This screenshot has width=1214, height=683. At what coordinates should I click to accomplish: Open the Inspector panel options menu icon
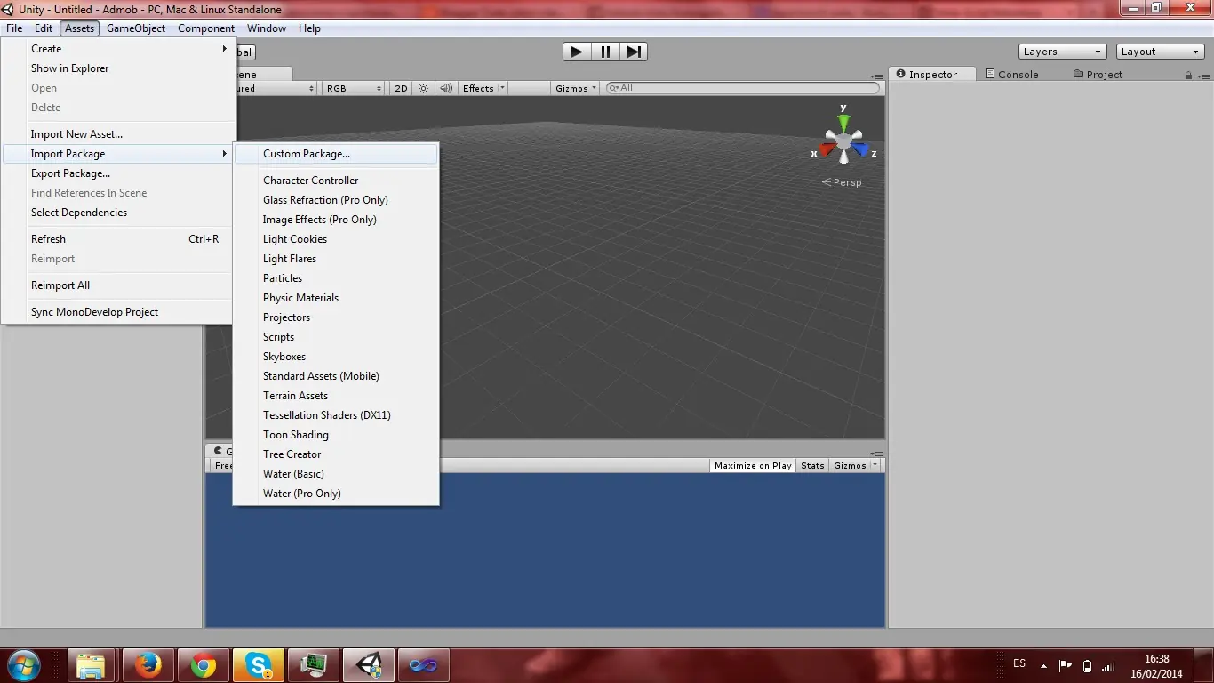tap(1202, 76)
